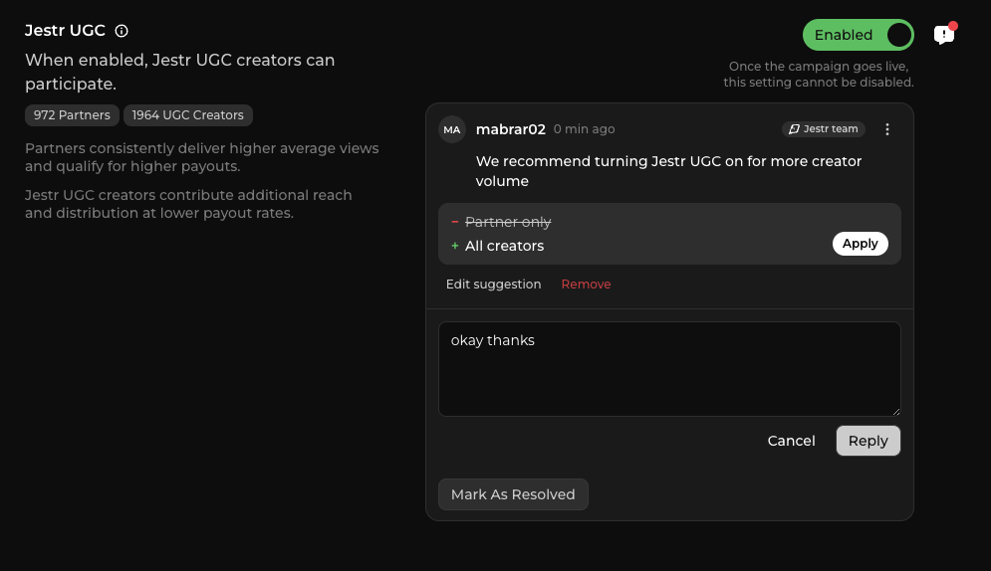Image resolution: width=991 pixels, height=571 pixels.
Task: Click the 'Jestr UGC' heading
Action: pos(65,31)
